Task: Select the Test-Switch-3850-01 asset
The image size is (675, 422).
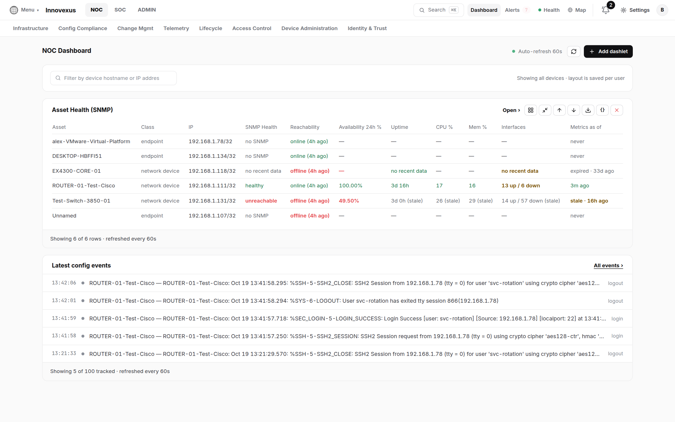Action: click(x=81, y=201)
